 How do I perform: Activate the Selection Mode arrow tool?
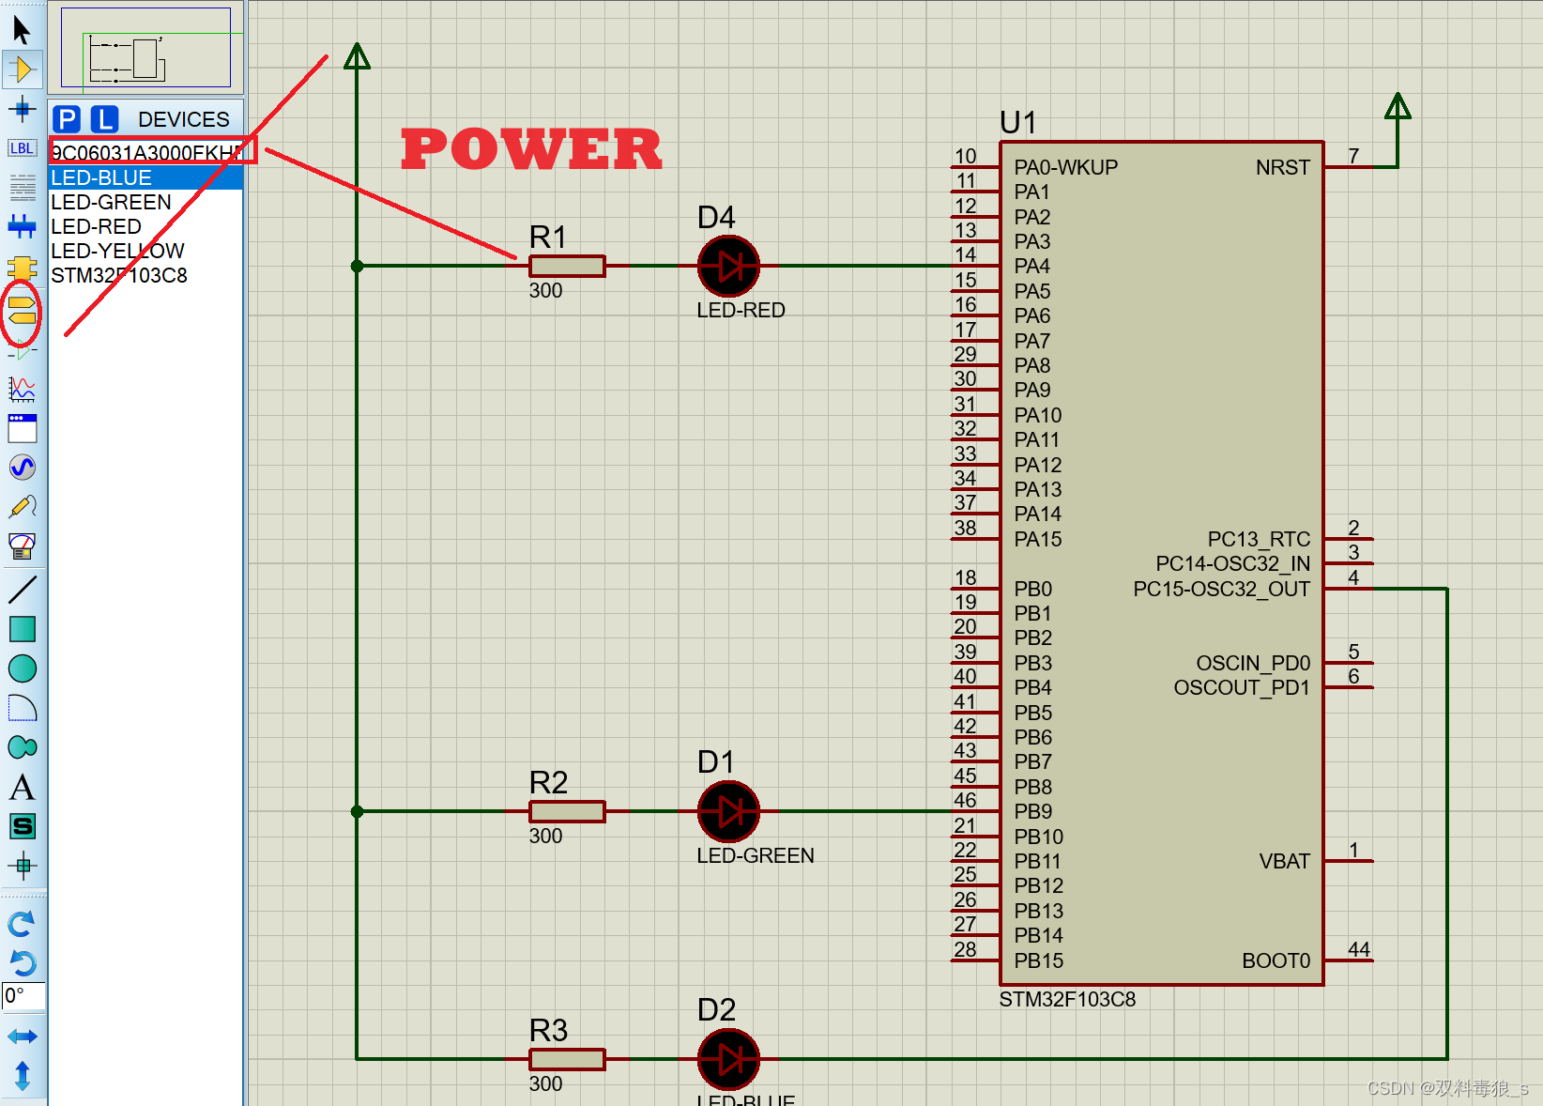[x=22, y=30]
